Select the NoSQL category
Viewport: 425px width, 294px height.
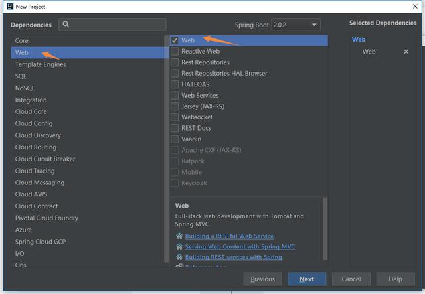[x=88, y=88]
